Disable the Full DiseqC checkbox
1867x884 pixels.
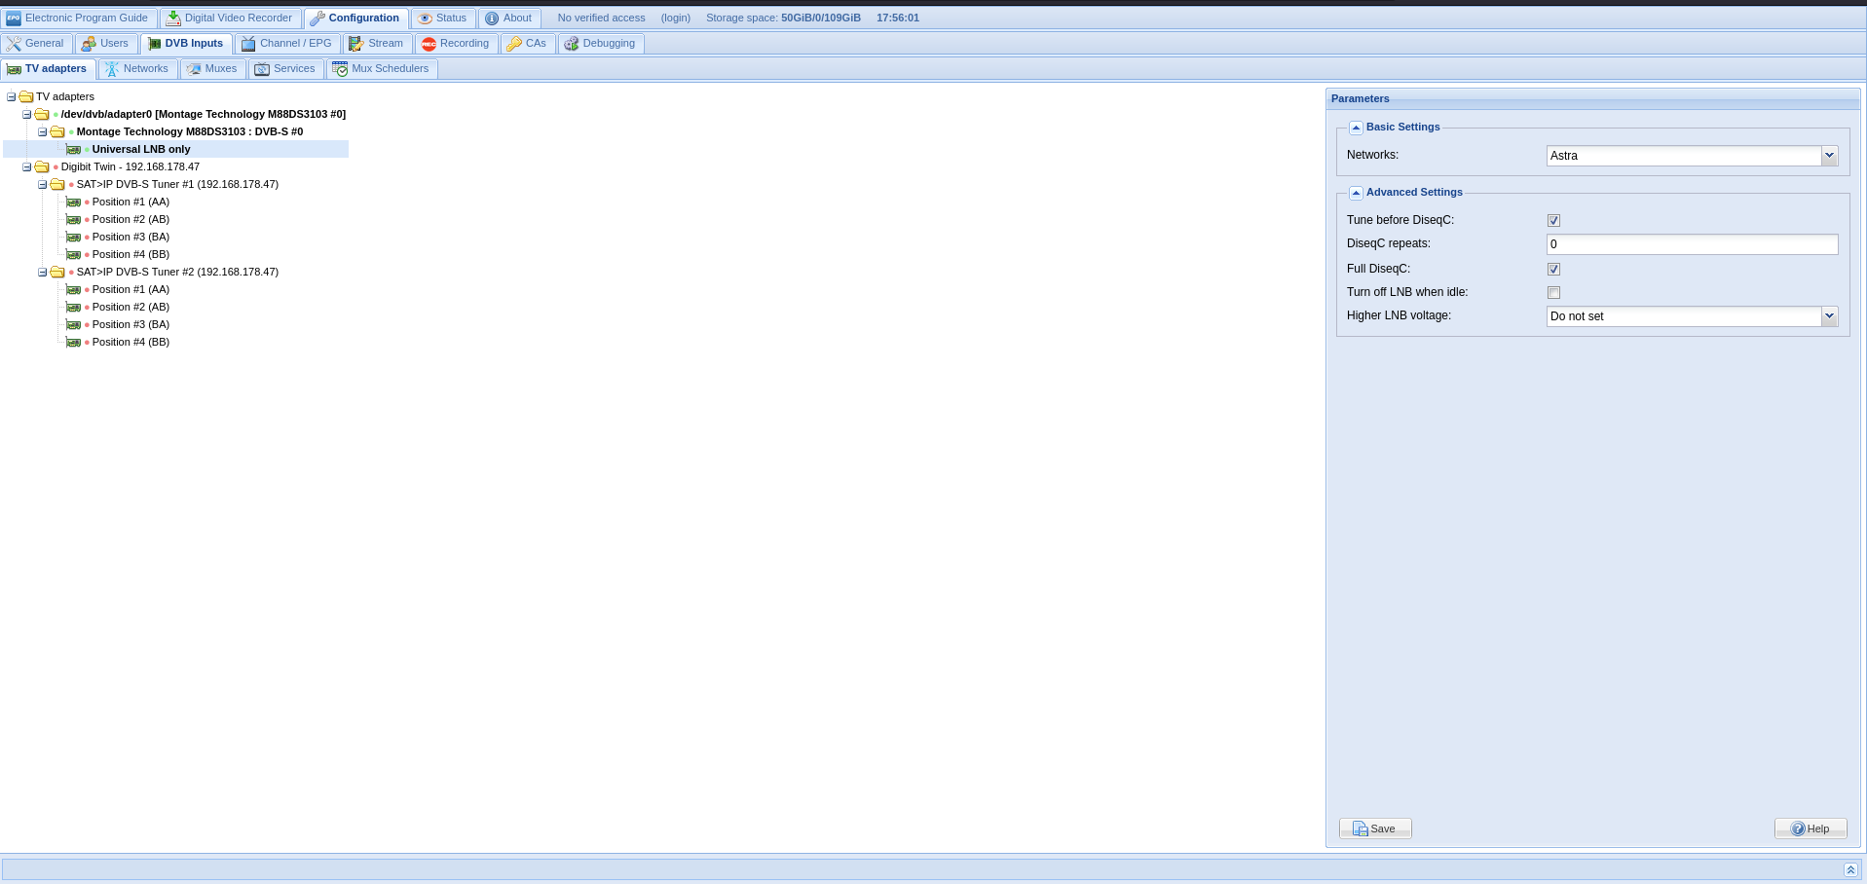click(x=1553, y=270)
